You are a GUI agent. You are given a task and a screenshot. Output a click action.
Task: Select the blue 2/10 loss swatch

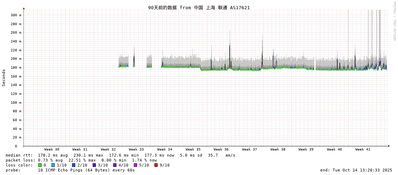[73, 165]
